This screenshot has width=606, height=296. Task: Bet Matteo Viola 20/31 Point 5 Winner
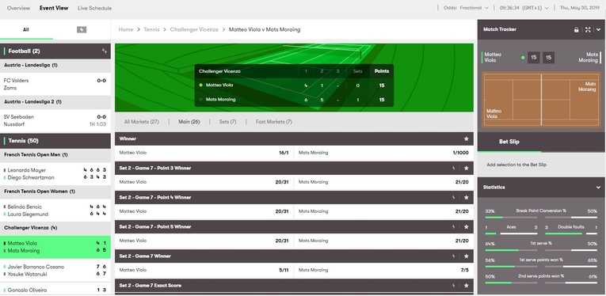(x=204, y=241)
